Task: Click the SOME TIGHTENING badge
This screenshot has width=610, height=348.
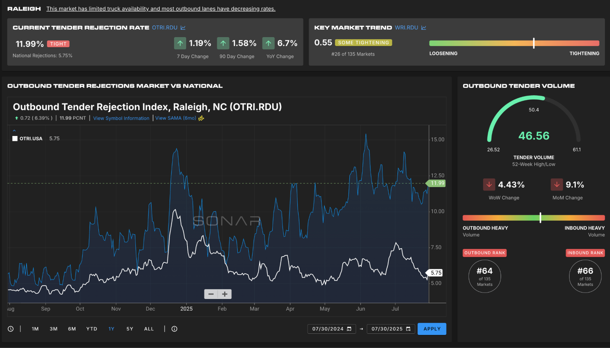Action: pyautogui.click(x=363, y=42)
